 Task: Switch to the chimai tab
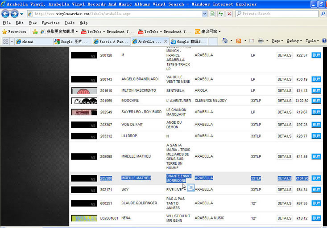tap(34, 42)
